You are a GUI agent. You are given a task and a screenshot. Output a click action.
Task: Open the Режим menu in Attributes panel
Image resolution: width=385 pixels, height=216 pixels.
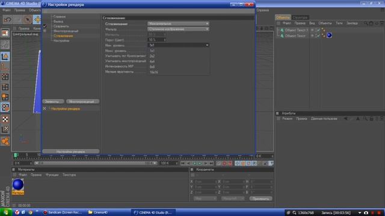point(287,119)
